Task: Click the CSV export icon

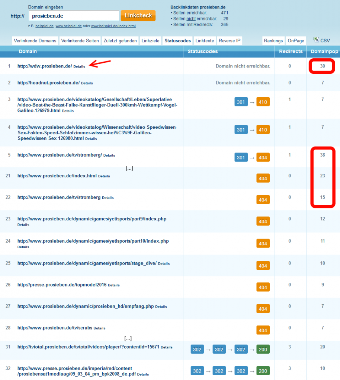Action: pos(316,40)
